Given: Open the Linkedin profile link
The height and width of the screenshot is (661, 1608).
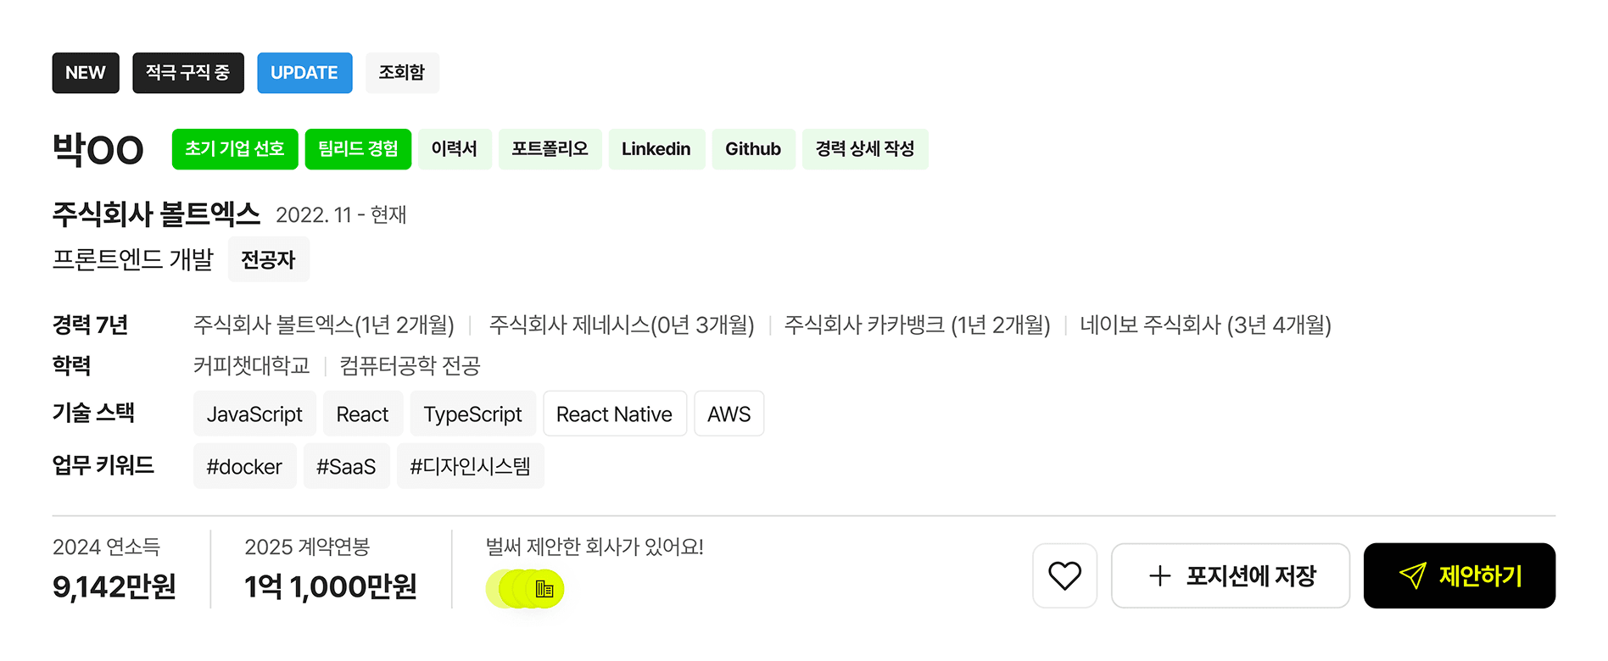Looking at the screenshot, I should click(x=656, y=149).
